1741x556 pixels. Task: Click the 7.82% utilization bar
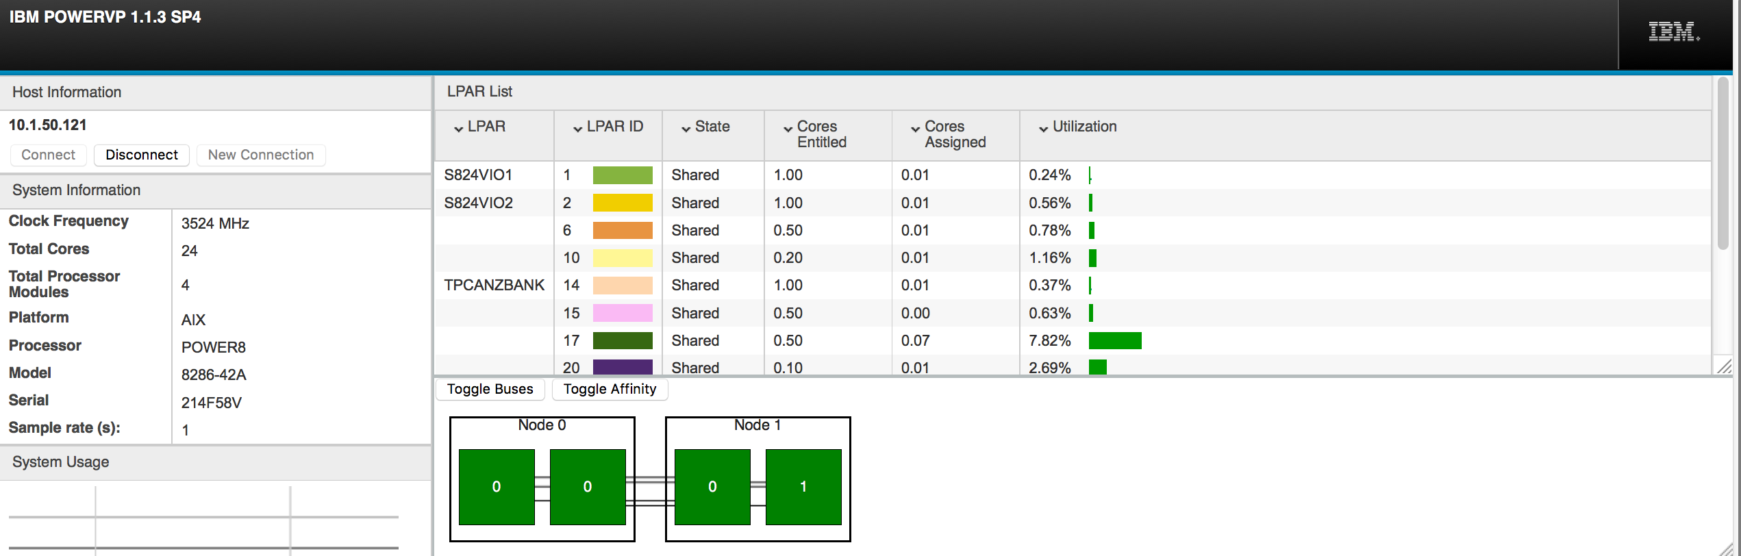[x=1115, y=340]
